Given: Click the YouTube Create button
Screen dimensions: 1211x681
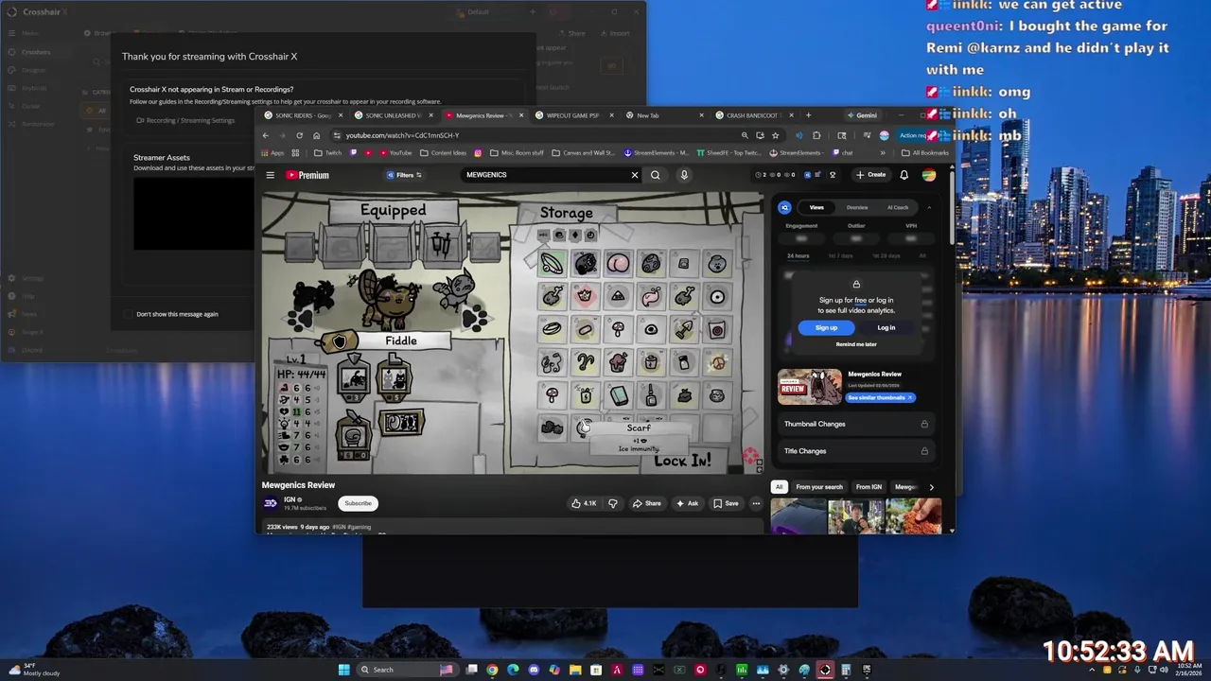Looking at the screenshot, I should [870, 175].
